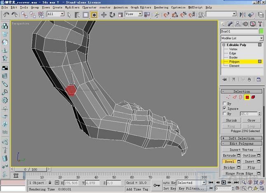Viewport: 266px width, 193px height.
Task: Open the MAXScript menu
Action: tap(196, 7)
